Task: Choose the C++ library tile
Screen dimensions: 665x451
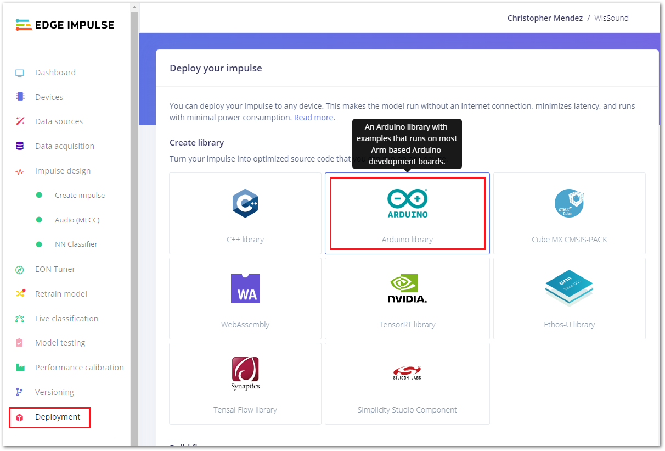Action: pos(245,213)
